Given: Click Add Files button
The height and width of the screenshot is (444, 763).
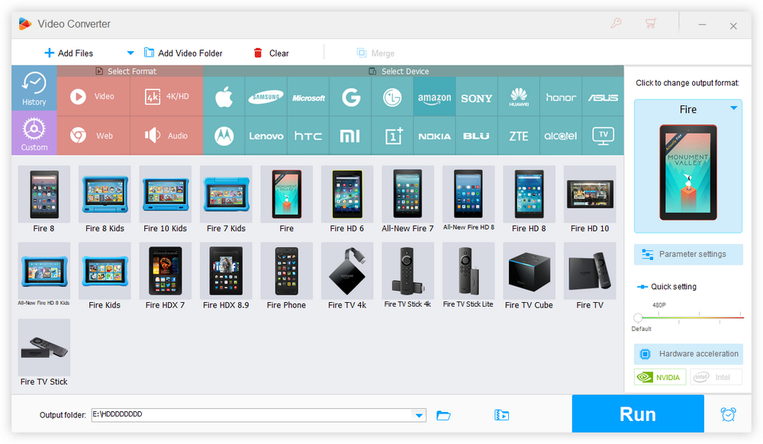Looking at the screenshot, I should [x=69, y=53].
